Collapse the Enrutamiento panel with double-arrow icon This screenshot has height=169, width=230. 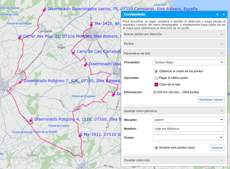(x=218, y=14)
